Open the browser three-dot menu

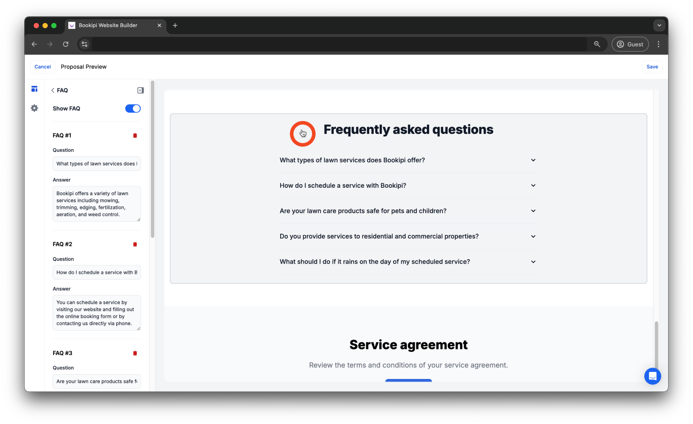click(659, 44)
